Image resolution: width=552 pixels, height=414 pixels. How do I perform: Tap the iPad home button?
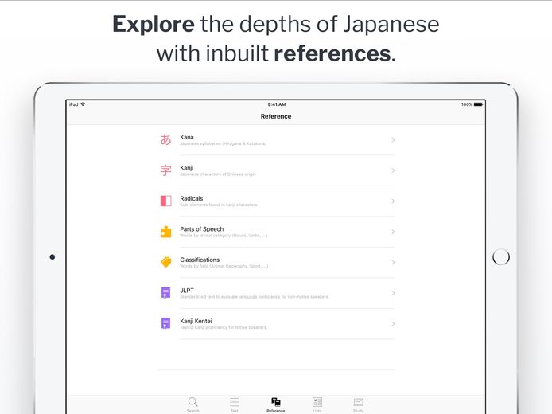point(501,257)
